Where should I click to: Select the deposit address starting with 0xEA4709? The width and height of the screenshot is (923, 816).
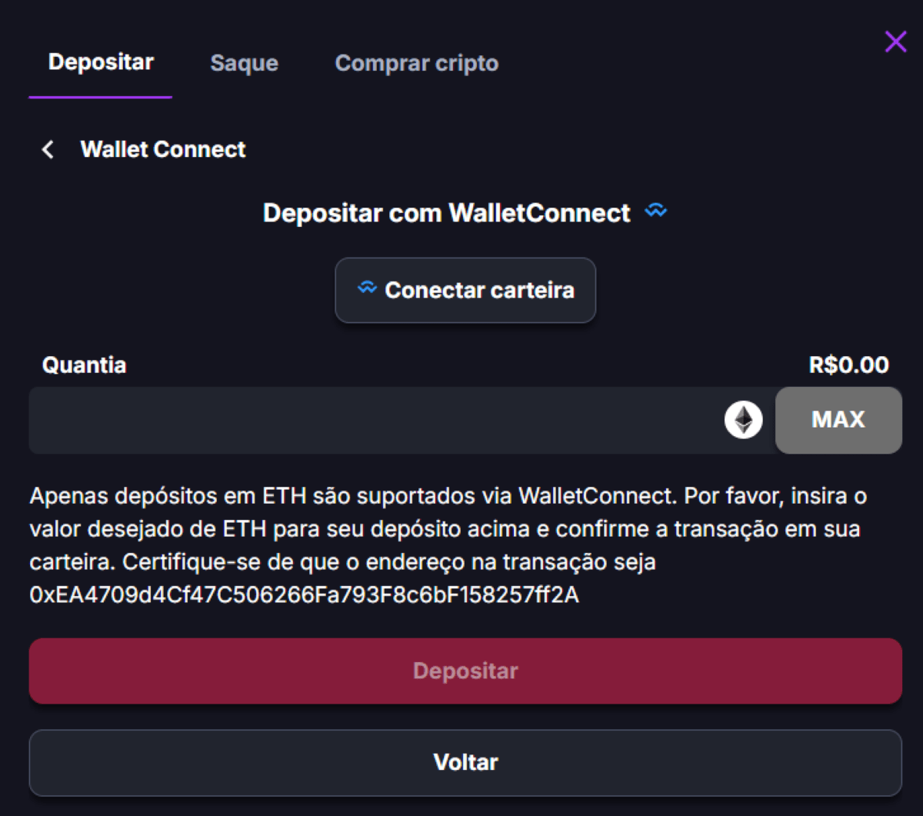[304, 595]
